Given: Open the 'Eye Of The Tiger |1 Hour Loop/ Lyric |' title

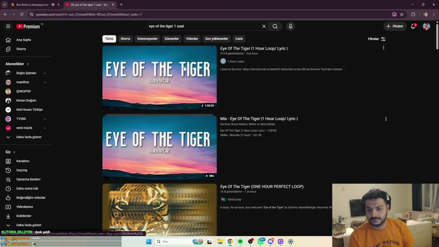Looking at the screenshot, I should [254, 48].
